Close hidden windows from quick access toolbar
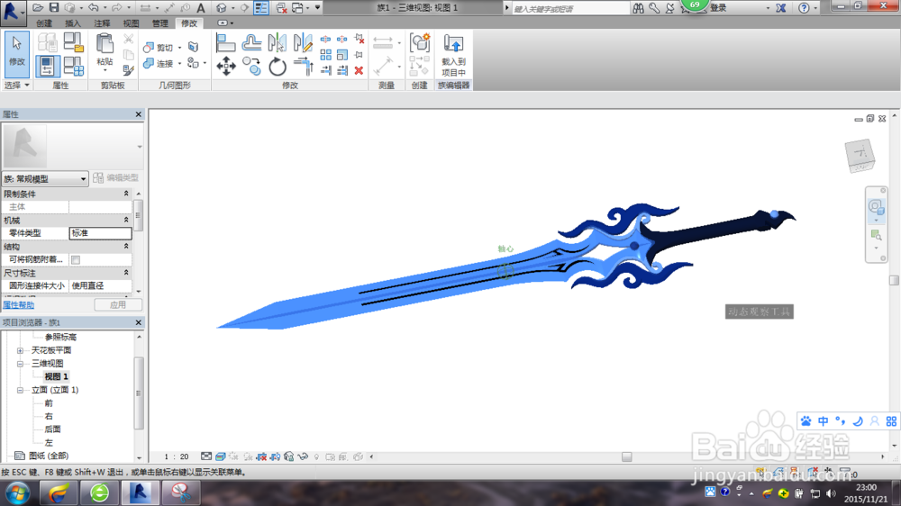Image resolution: width=901 pixels, height=506 pixels. click(281, 8)
